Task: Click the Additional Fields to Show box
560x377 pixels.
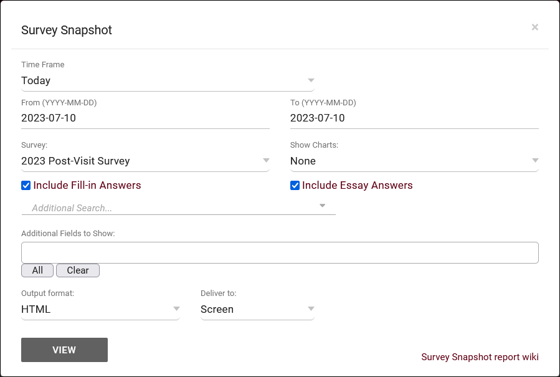Action: point(280,252)
